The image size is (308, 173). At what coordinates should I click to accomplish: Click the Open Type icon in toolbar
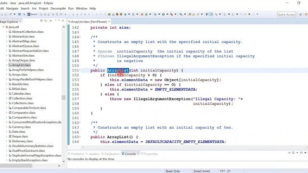(190, 14)
